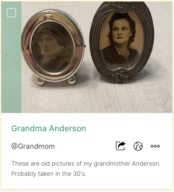This screenshot has height=192, width=174.
Task: Click the white card area below the description
Action: pos(87,183)
